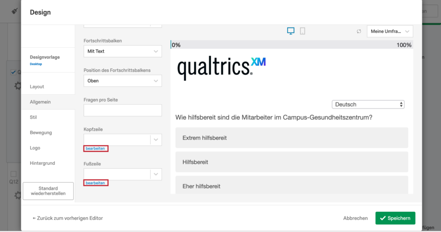Click the gear icon beside Q question
The height and width of the screenshot is (232, 441).
(18, 86)
